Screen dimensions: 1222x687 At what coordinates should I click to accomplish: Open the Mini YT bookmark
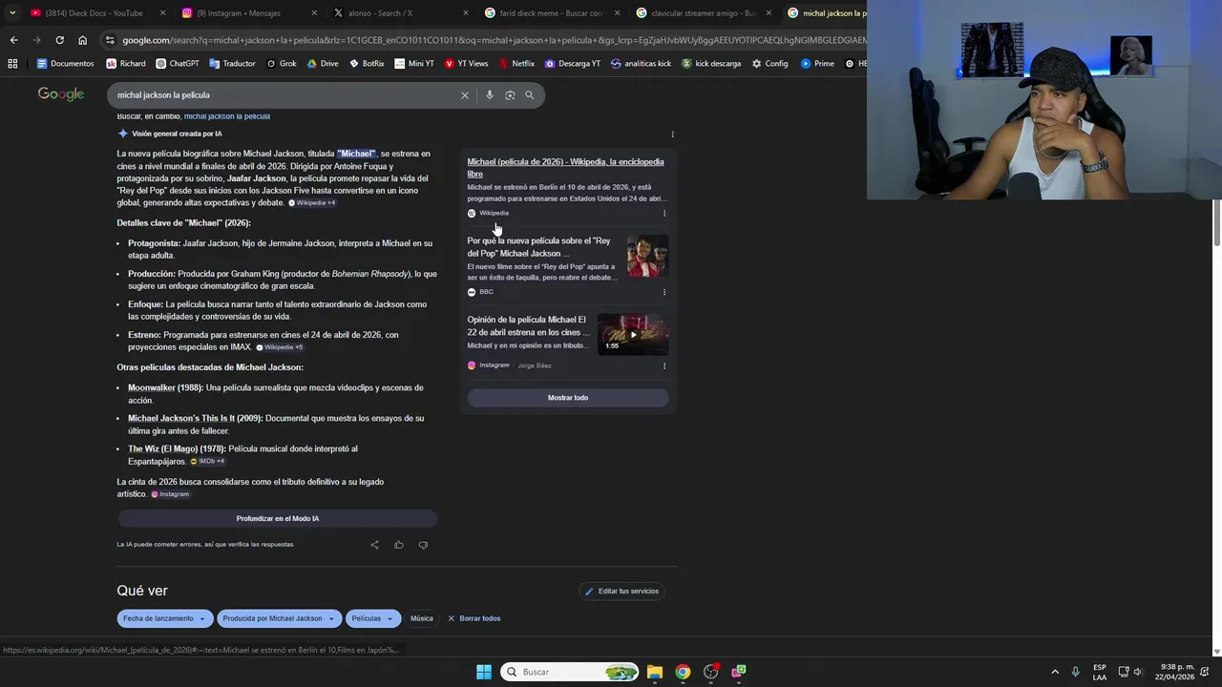point(413,64)
